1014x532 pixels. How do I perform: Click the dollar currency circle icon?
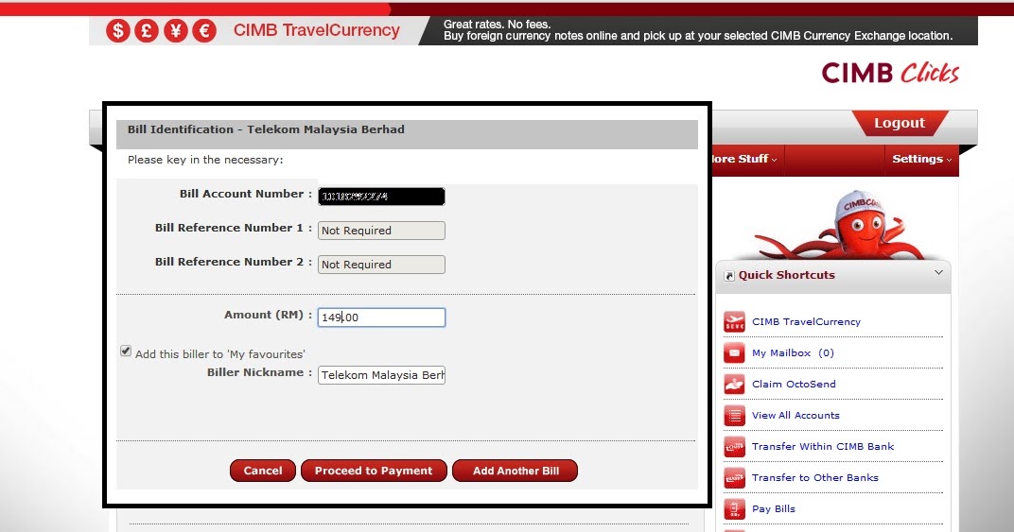pos(117,31)
